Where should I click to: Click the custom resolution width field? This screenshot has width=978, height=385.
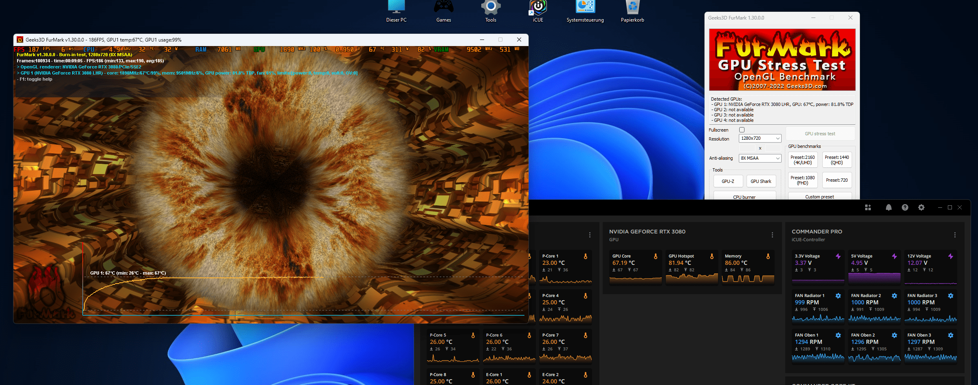pos(747,148)
